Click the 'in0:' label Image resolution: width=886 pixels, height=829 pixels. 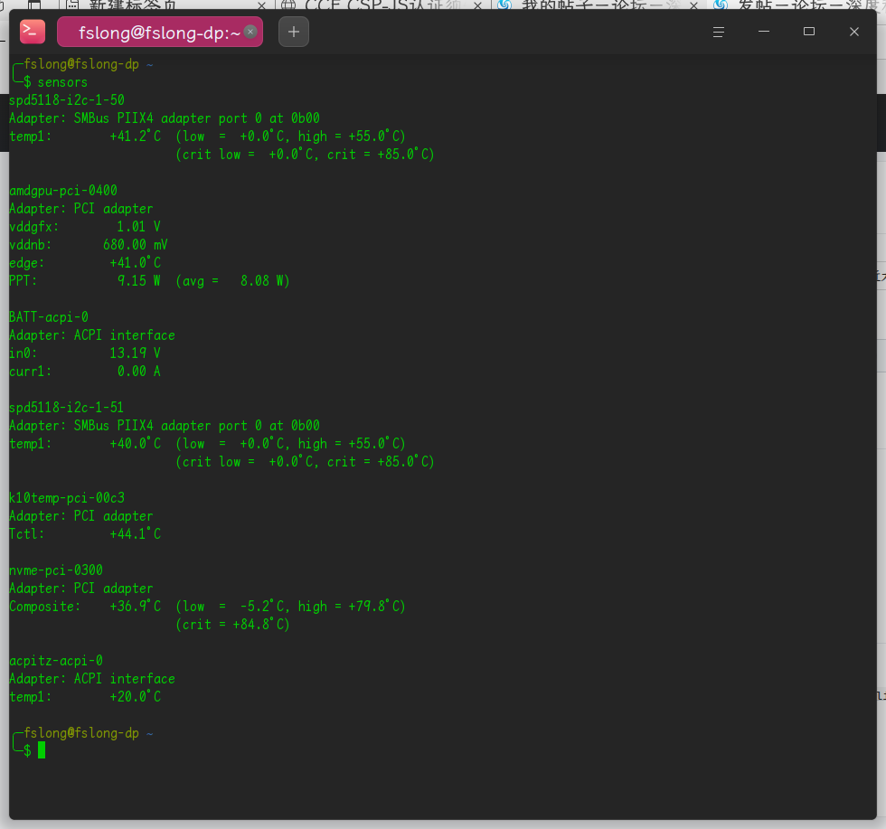(24, 353)
